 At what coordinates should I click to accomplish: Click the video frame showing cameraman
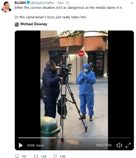coord(74,84)
